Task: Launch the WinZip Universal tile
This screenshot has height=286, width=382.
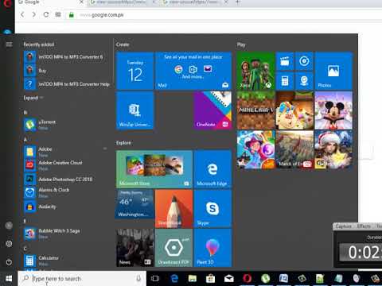Action: (x=134, y=110)
